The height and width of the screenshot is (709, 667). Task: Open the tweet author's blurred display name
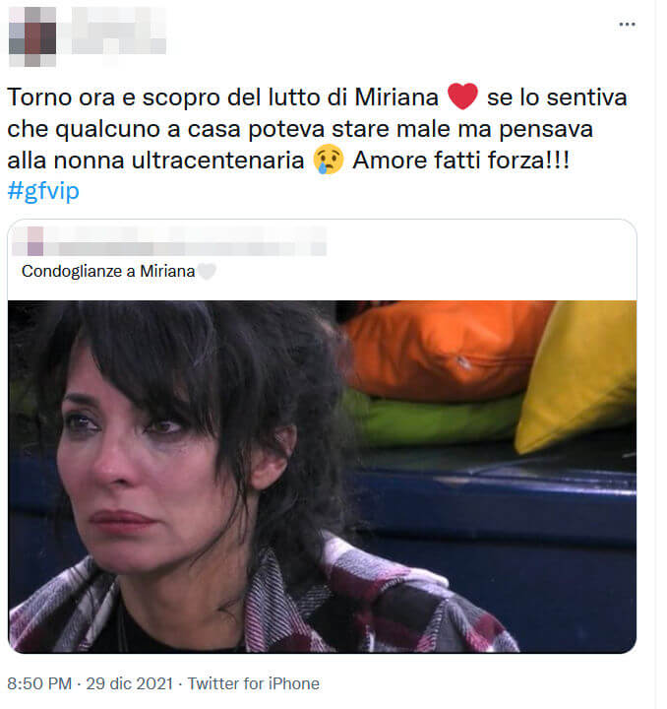tap(118, 31)
